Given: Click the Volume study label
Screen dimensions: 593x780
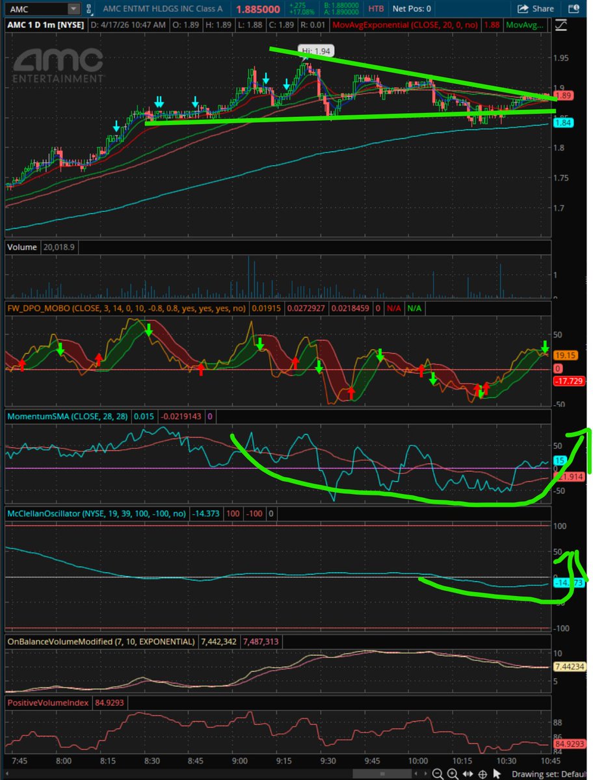Looking at the screenshot, I should point(21,246).
